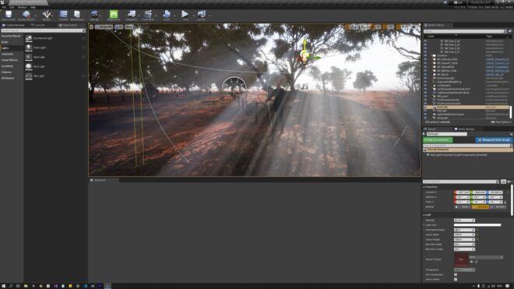Screen dimensions: 514x289
Task: Open the Marketplace toolbar icon
Action: (x=77, y=15)
